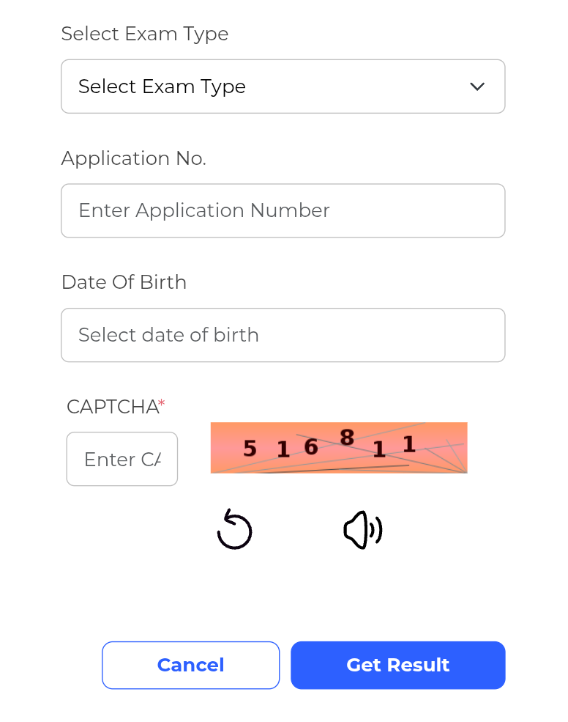The width and height of the screenshot is (568, 722).
Task: Submit the form with Get Result
Action: coord(397,665)
